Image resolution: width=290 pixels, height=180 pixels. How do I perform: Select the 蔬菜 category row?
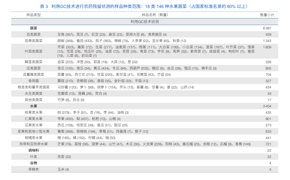(x=33, y=28)
